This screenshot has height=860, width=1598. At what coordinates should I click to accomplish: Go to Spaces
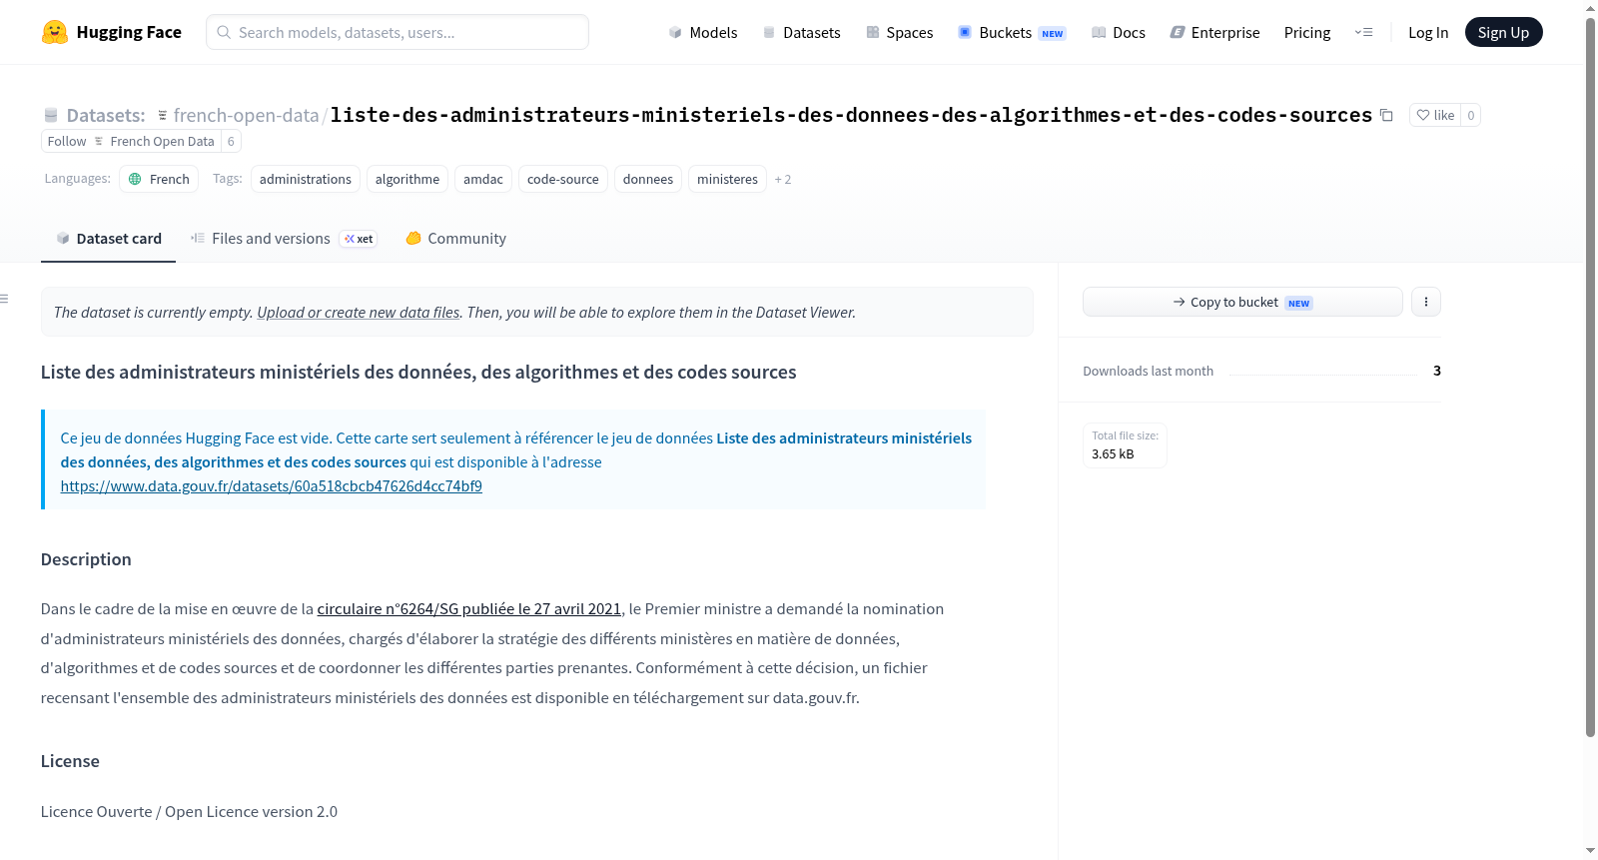point(899,32)
